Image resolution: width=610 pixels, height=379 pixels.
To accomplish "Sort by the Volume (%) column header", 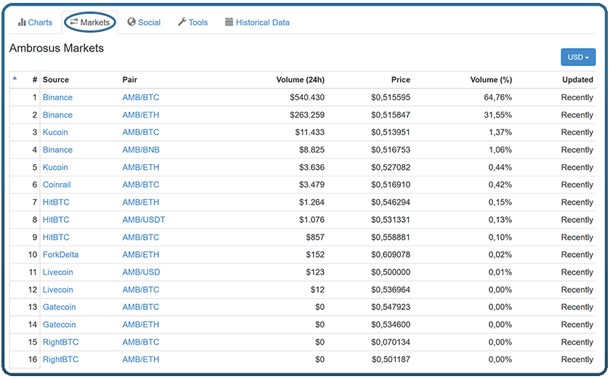I will 492,80.
